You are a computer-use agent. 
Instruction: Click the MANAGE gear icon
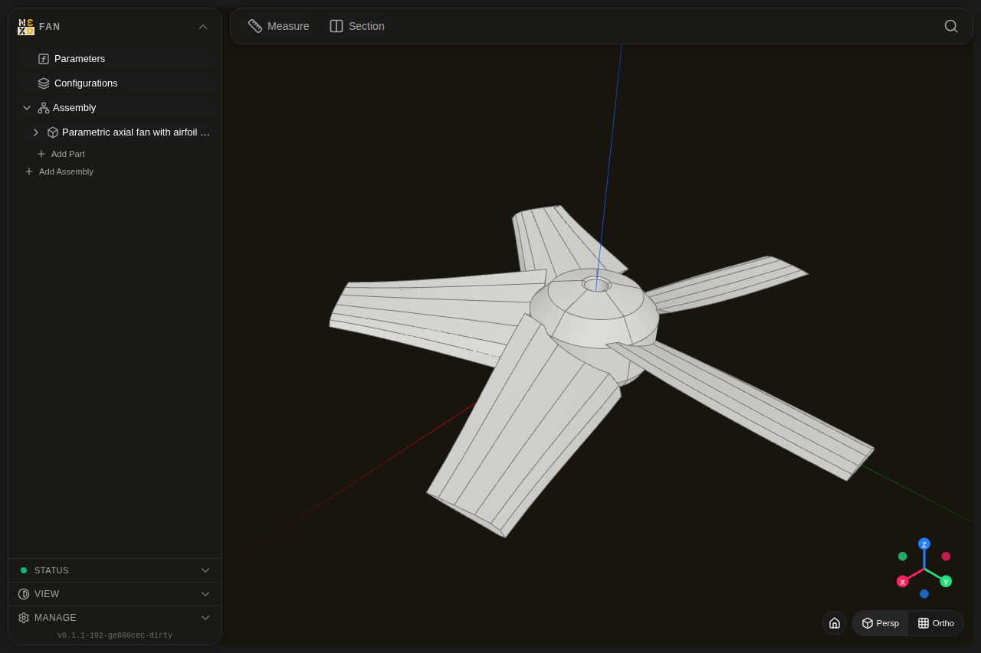24,618
